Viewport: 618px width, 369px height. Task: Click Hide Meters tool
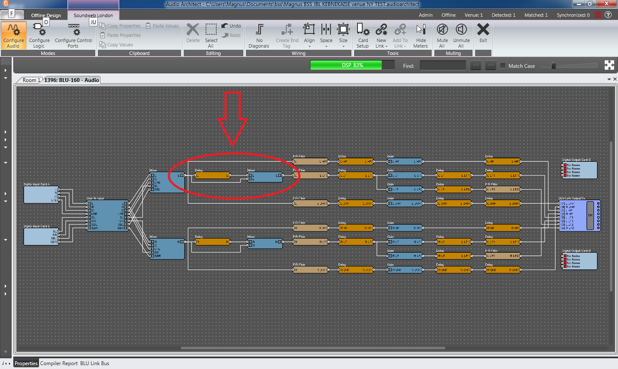click(x=421, y=35)
